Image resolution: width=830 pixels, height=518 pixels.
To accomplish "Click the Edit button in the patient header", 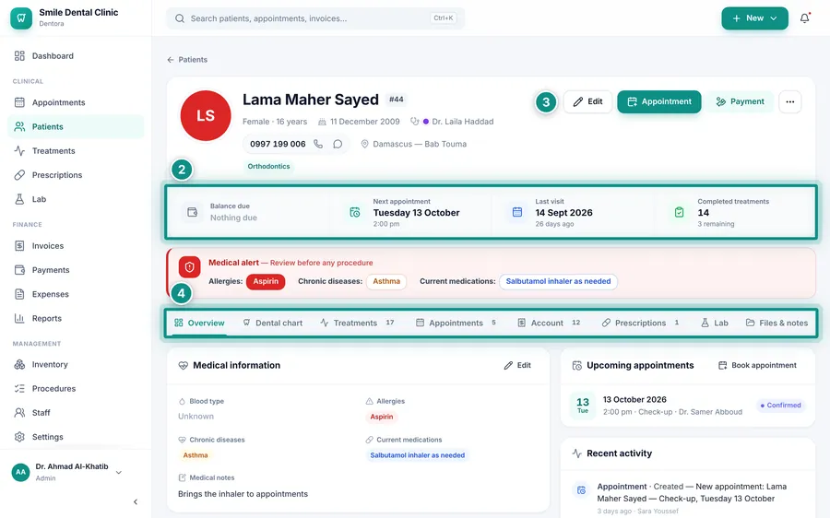I will tap(587, 101).
